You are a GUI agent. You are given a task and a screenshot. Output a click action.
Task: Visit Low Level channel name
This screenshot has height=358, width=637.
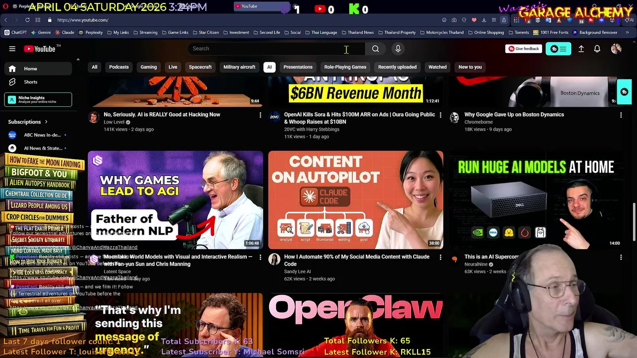[114, 122]
